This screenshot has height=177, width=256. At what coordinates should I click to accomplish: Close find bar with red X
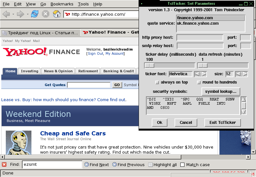point(4,165)
